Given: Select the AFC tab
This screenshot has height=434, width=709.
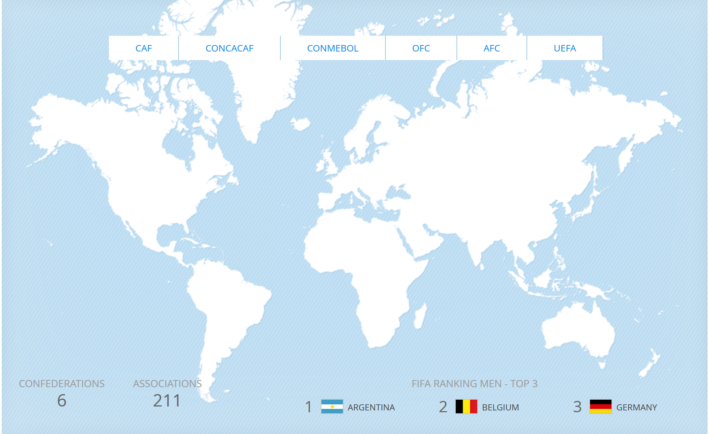Looking at the screenshot, I should tap(491, 48).
